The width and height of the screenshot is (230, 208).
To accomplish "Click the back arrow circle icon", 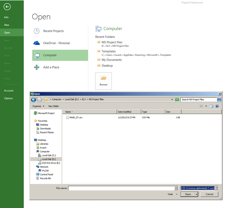I will coord(7,7).
